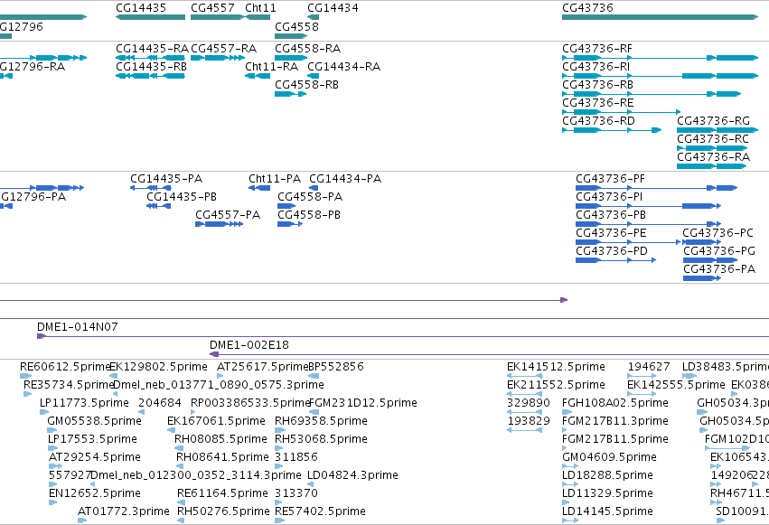This screenshot has width=769, height=525.
Task: Click EST EK129802.5prime
Action: click(x=158, y=367)
